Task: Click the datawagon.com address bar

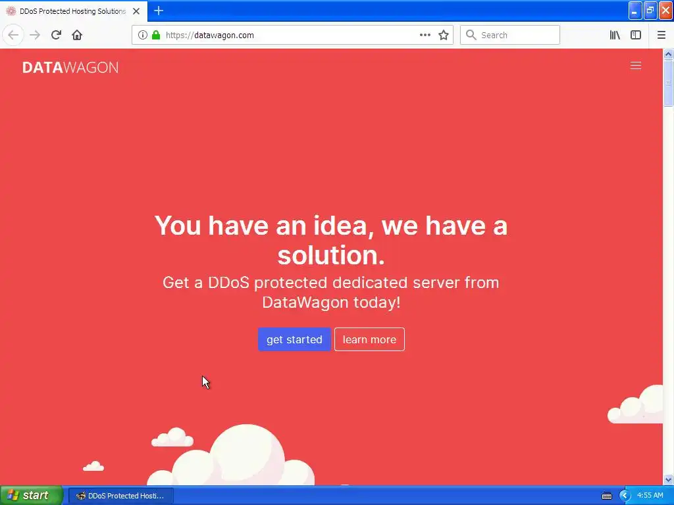Action: [x=292, y=36]
